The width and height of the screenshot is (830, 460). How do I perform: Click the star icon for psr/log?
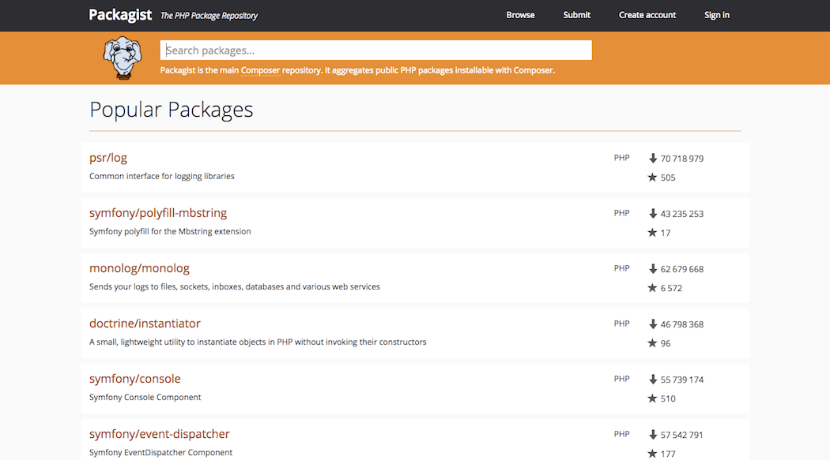(652, 178)
